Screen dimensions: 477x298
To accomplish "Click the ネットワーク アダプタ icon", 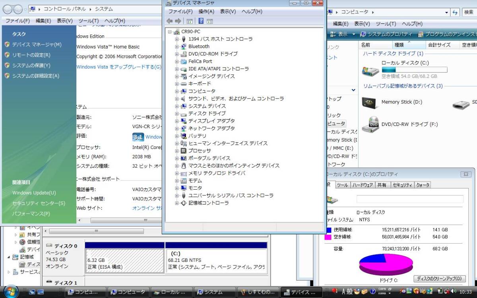I will click(184, 128).
